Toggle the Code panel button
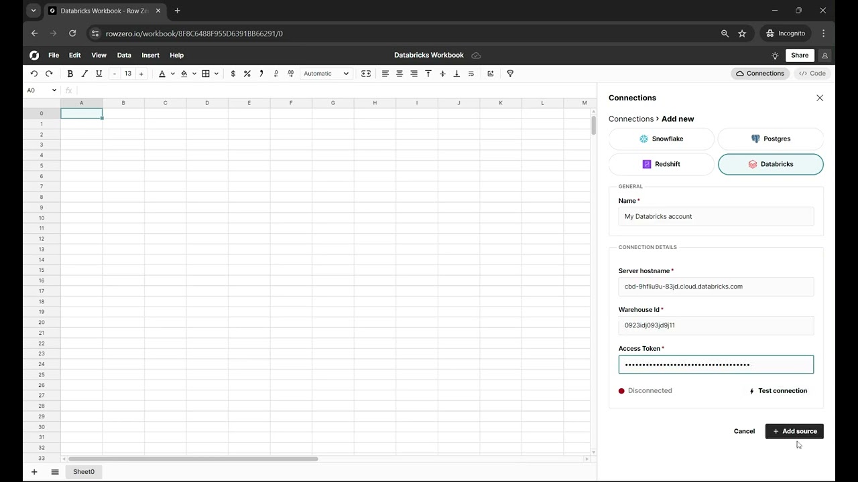The height and width of the screenshot is (482, 858). click(x=812, y=74)
